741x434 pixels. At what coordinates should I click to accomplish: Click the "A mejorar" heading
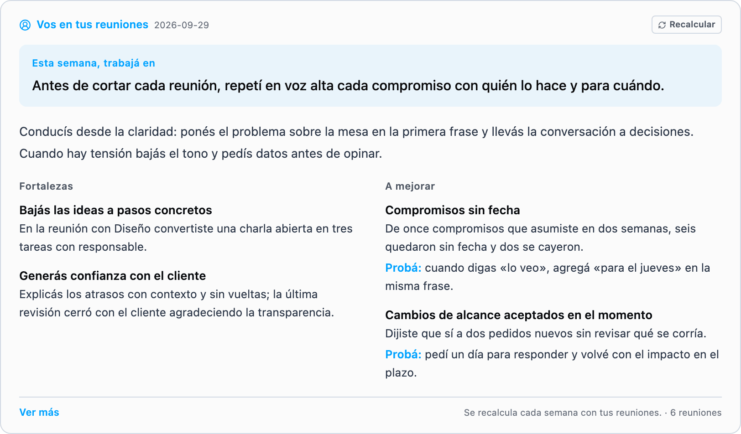click(x=410, y=186)
